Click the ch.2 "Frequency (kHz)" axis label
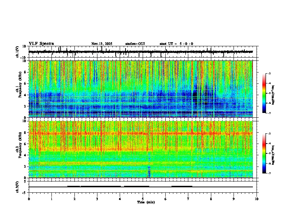289x223 pixels. tap(20, 145)
